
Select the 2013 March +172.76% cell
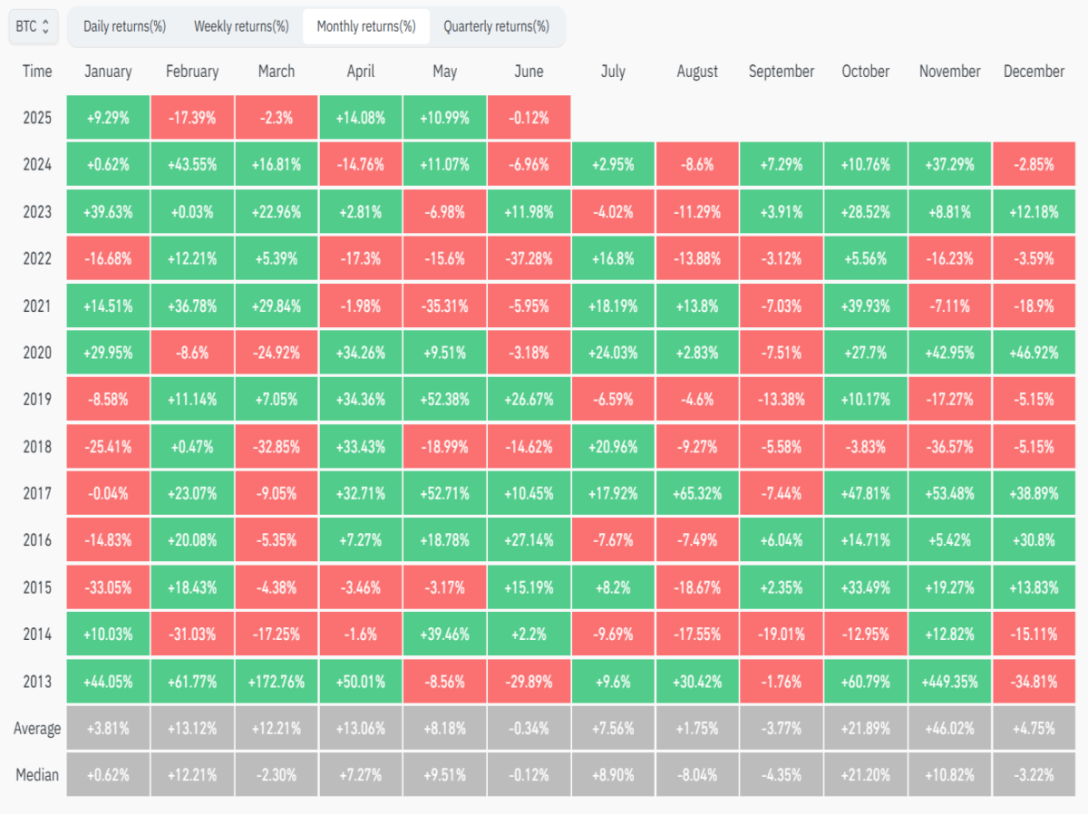(277, 682)
